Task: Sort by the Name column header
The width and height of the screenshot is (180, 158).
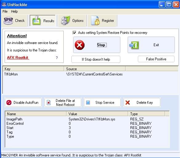Action: click(x=36, y=114)
